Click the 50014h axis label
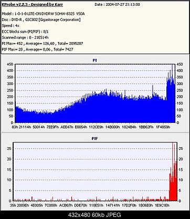Screen dimensions: 190x219 click(x=39, y=127)
